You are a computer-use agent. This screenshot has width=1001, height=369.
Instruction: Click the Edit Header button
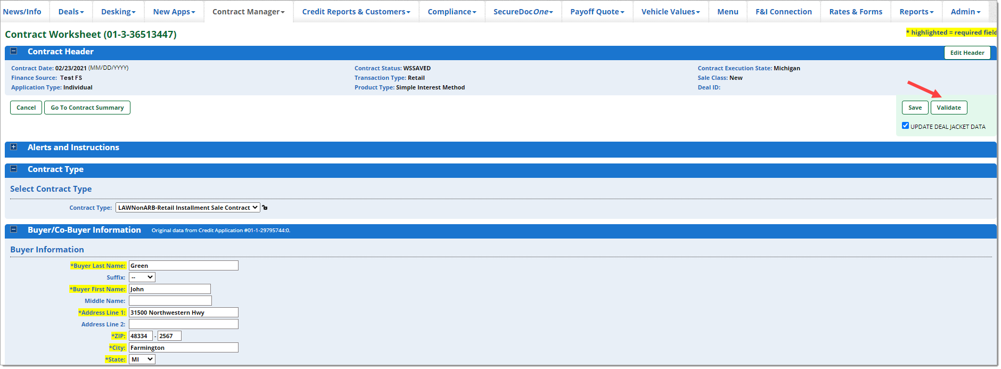[x=967, y=53]
